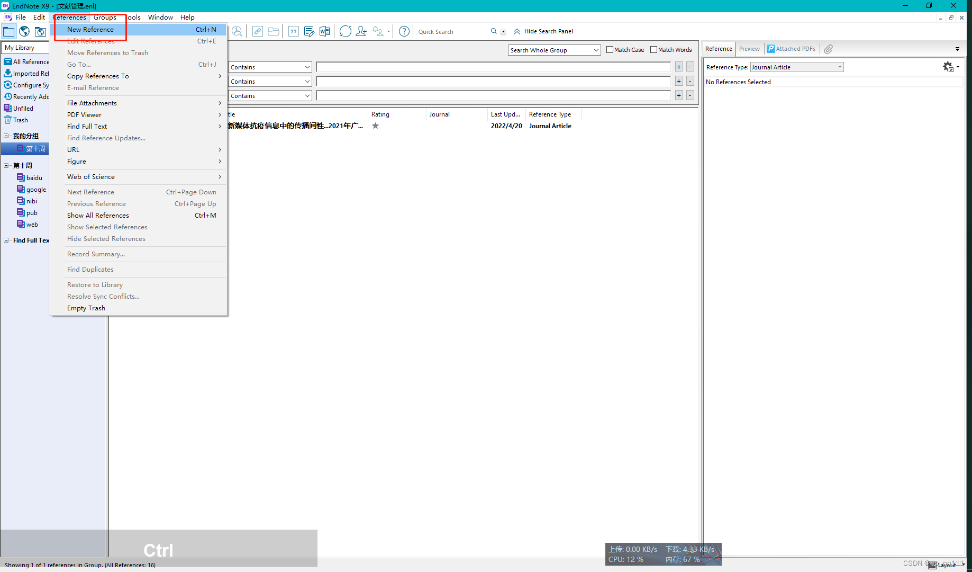Viewport: 972px width, 572px height.
Task: Click Hide Search Panel button
Action: tap(543, 31)
